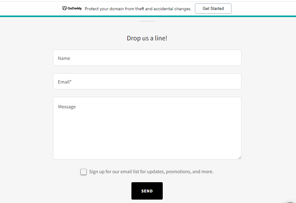Submit the form with the SEND button
This screenshot has height=203, width=296.
[147, 191]
